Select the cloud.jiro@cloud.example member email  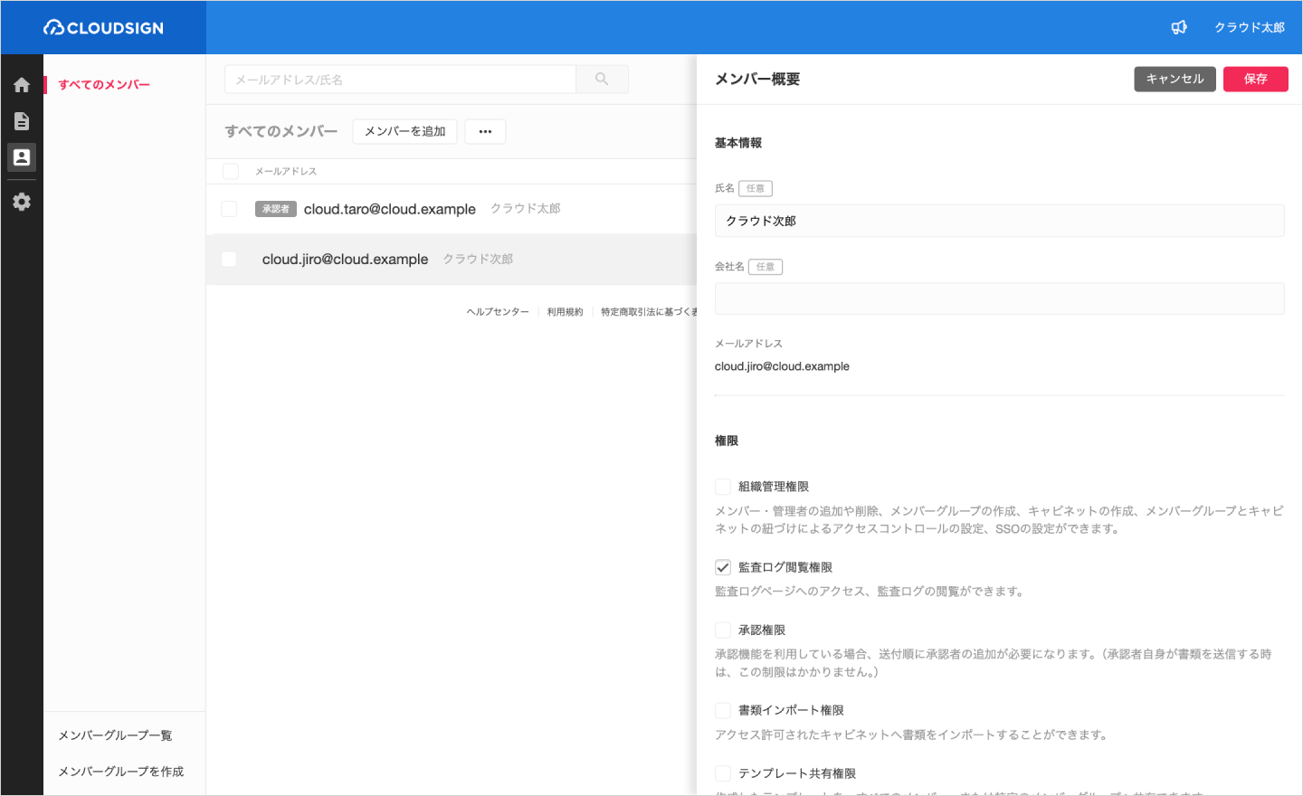tap(345, 259)
